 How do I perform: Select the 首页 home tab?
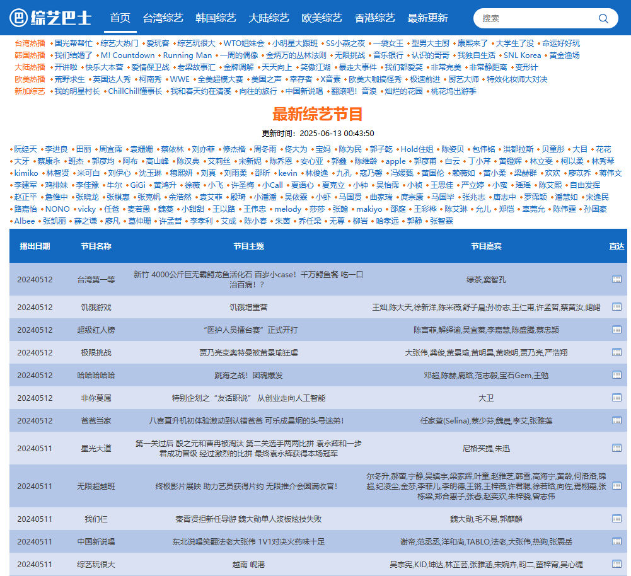click(120, 18)
